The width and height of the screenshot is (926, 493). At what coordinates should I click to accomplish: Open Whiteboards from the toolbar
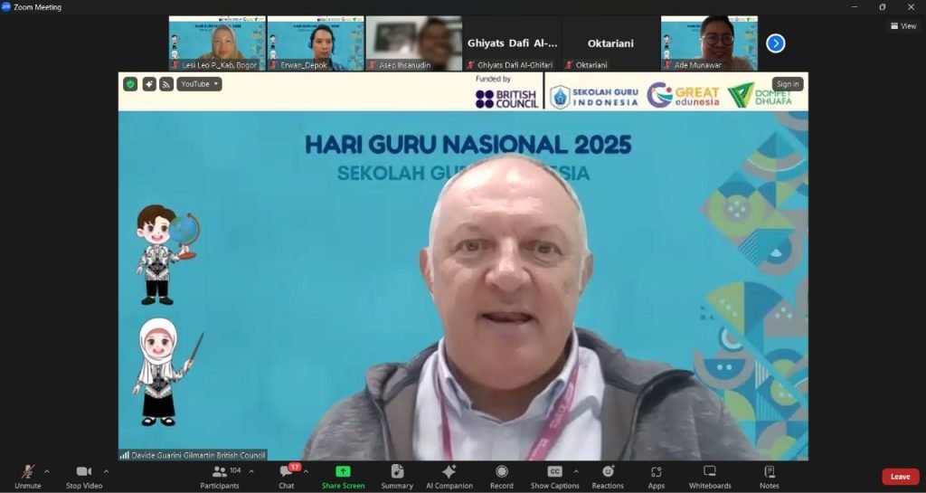click(x=710, y=477)
